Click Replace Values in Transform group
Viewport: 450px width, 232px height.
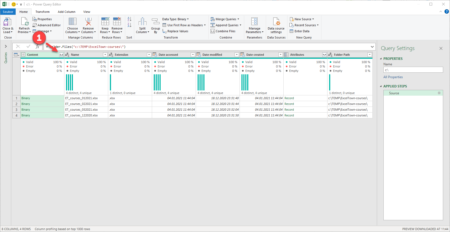175,31
